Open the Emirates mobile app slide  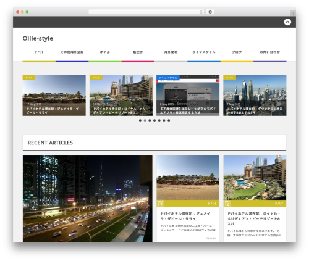click(x=188, y=96)
